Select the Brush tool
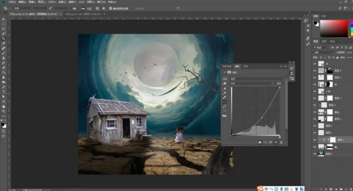 [4, 53]
